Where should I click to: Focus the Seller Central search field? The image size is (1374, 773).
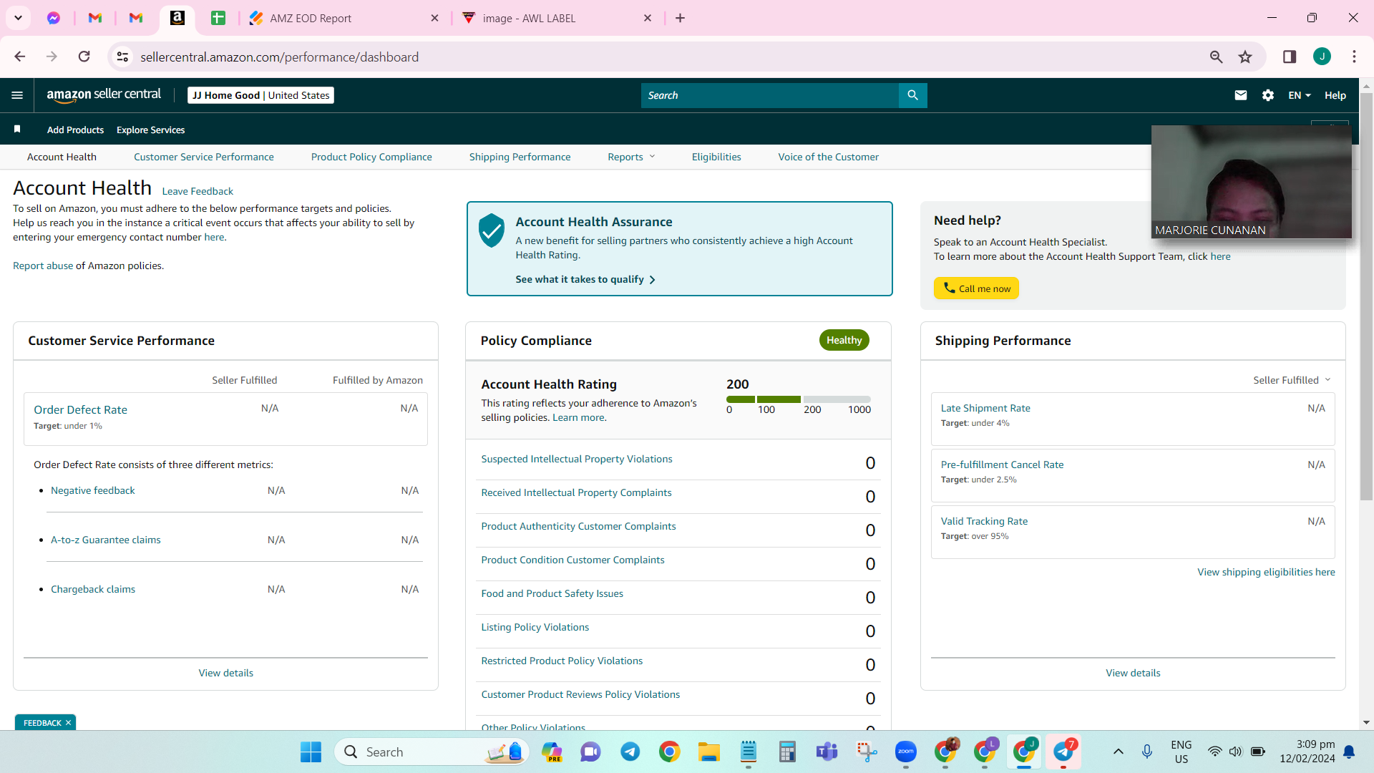pos(769,95)
